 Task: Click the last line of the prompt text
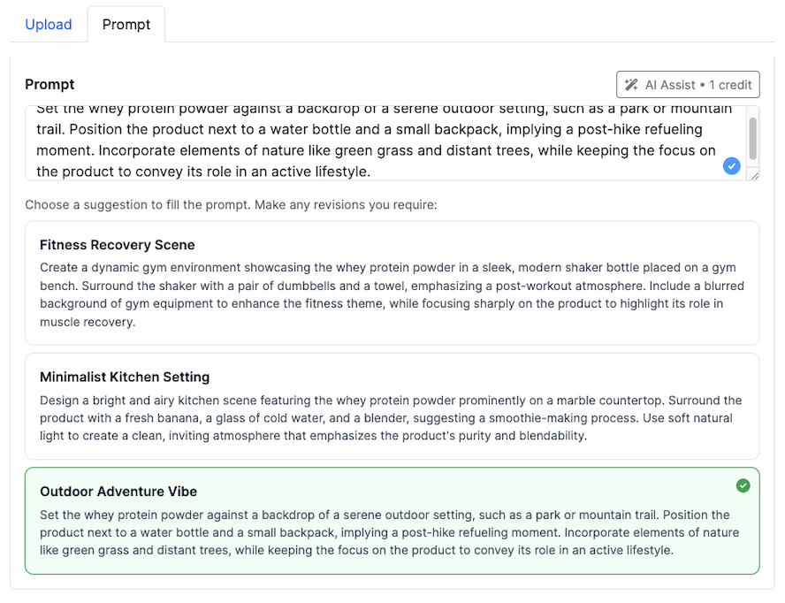click(203, 172)
